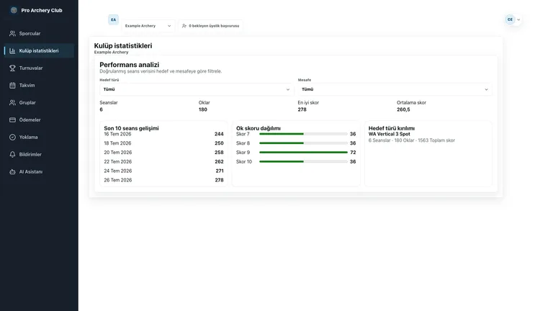Click the 16 Tem 2026 session row

(x=163, y=134)
